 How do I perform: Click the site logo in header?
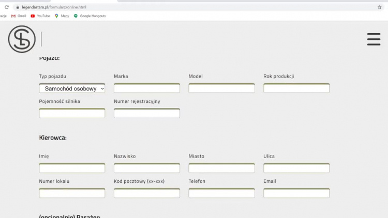(22, 39)
